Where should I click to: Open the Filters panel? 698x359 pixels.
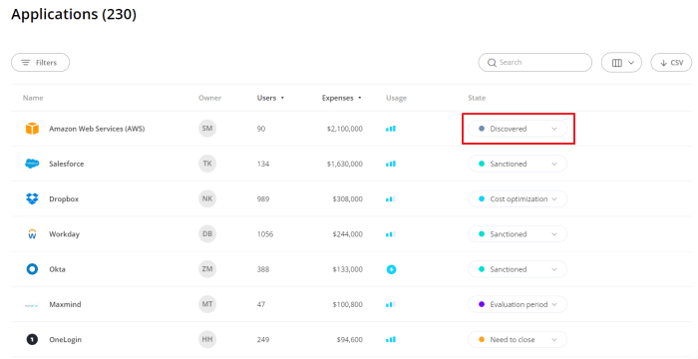(x=40, y=63)
